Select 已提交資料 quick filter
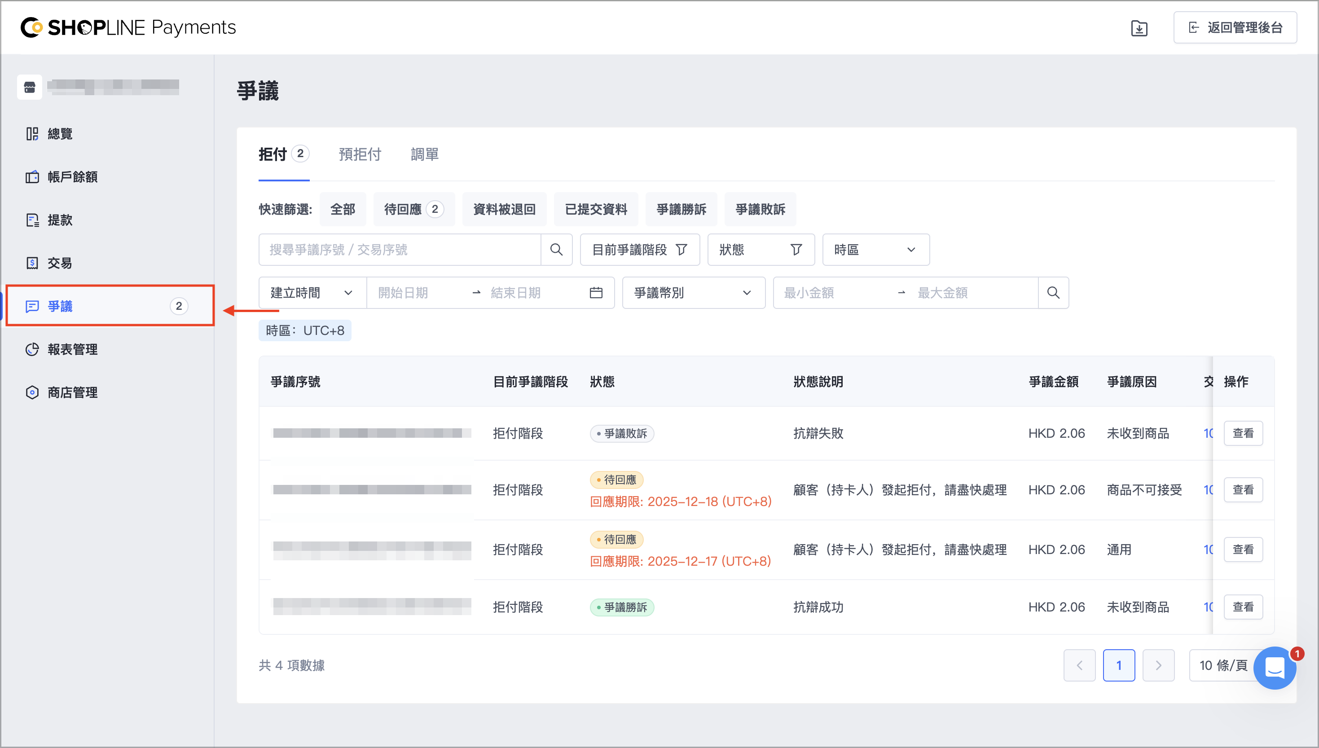Viewport: 1319px width, 748px height. click(x=596, y=209)
